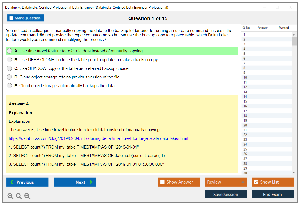Screen dimensions: 301x206
Task: Choose option B about DEEP CLONE
Action: click(10, 60)
